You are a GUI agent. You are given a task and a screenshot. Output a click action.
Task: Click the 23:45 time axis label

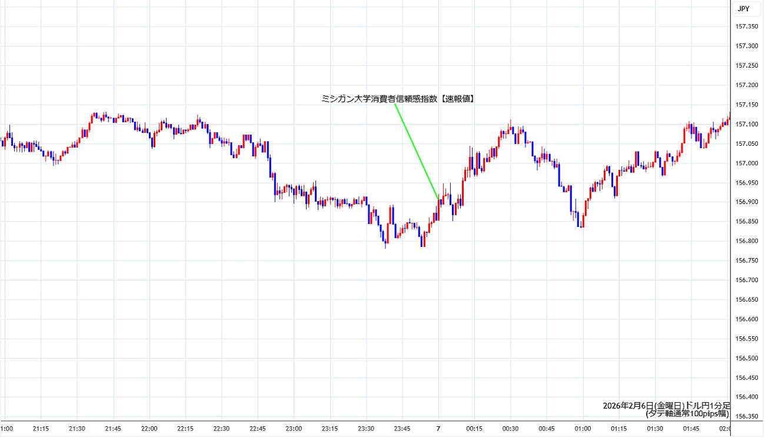[x=402, y=429]
